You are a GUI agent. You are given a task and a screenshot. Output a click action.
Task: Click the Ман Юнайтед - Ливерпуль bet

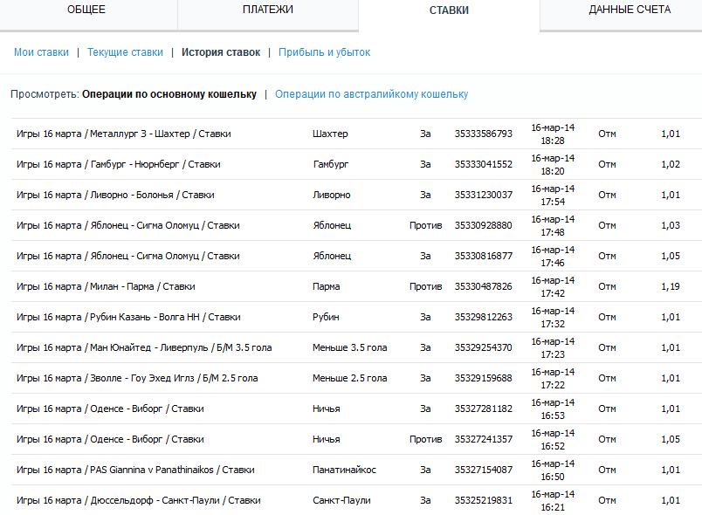pyautogui.click(x=144, y=347)
